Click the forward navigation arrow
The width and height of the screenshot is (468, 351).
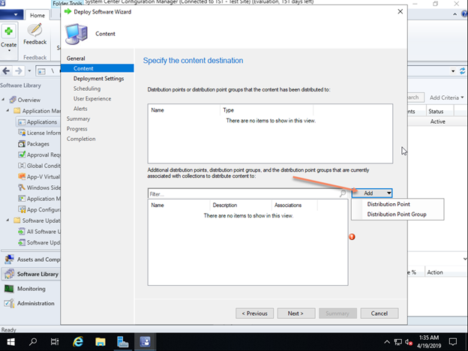(19, 71)
